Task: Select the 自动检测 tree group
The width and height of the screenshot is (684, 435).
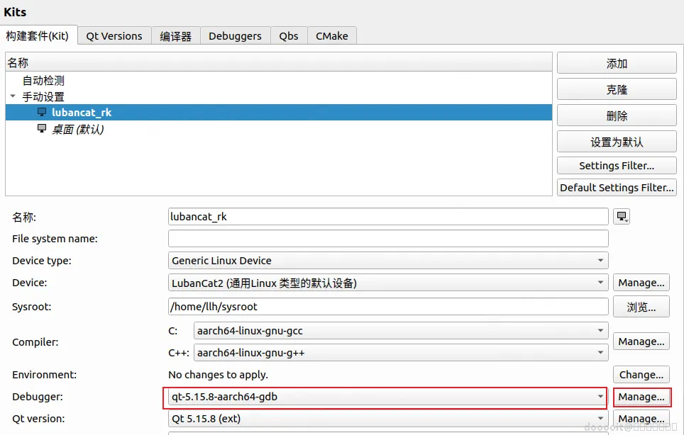Action: click(x=43, y=81)
